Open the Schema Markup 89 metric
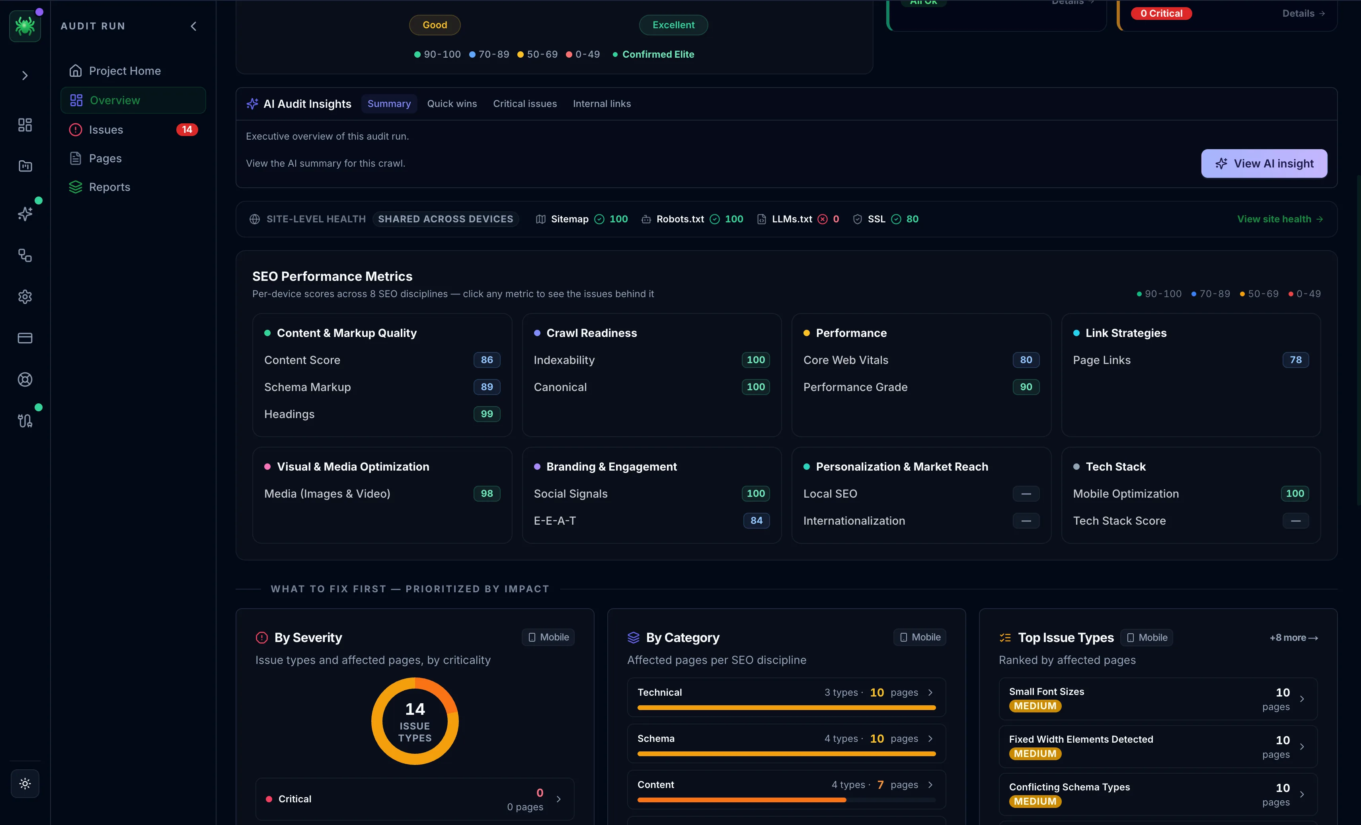 point(382,387)
